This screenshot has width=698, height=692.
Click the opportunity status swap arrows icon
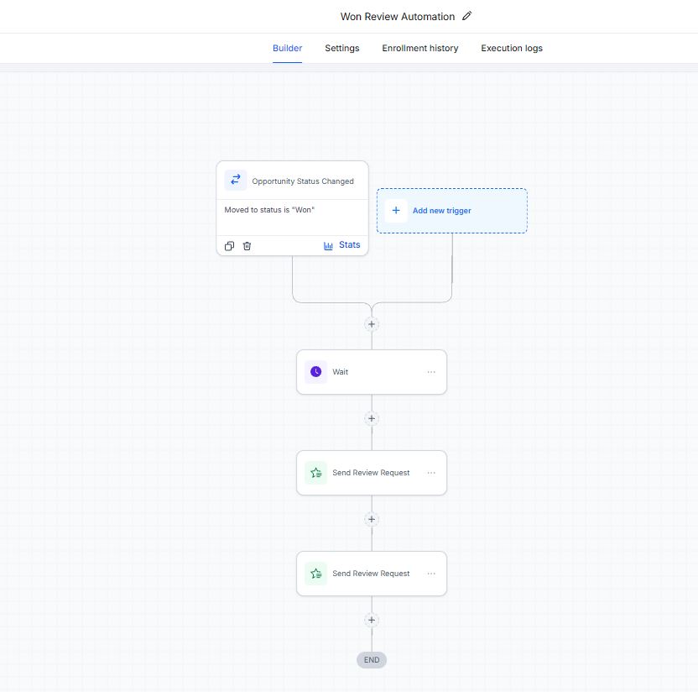point(236,180)
